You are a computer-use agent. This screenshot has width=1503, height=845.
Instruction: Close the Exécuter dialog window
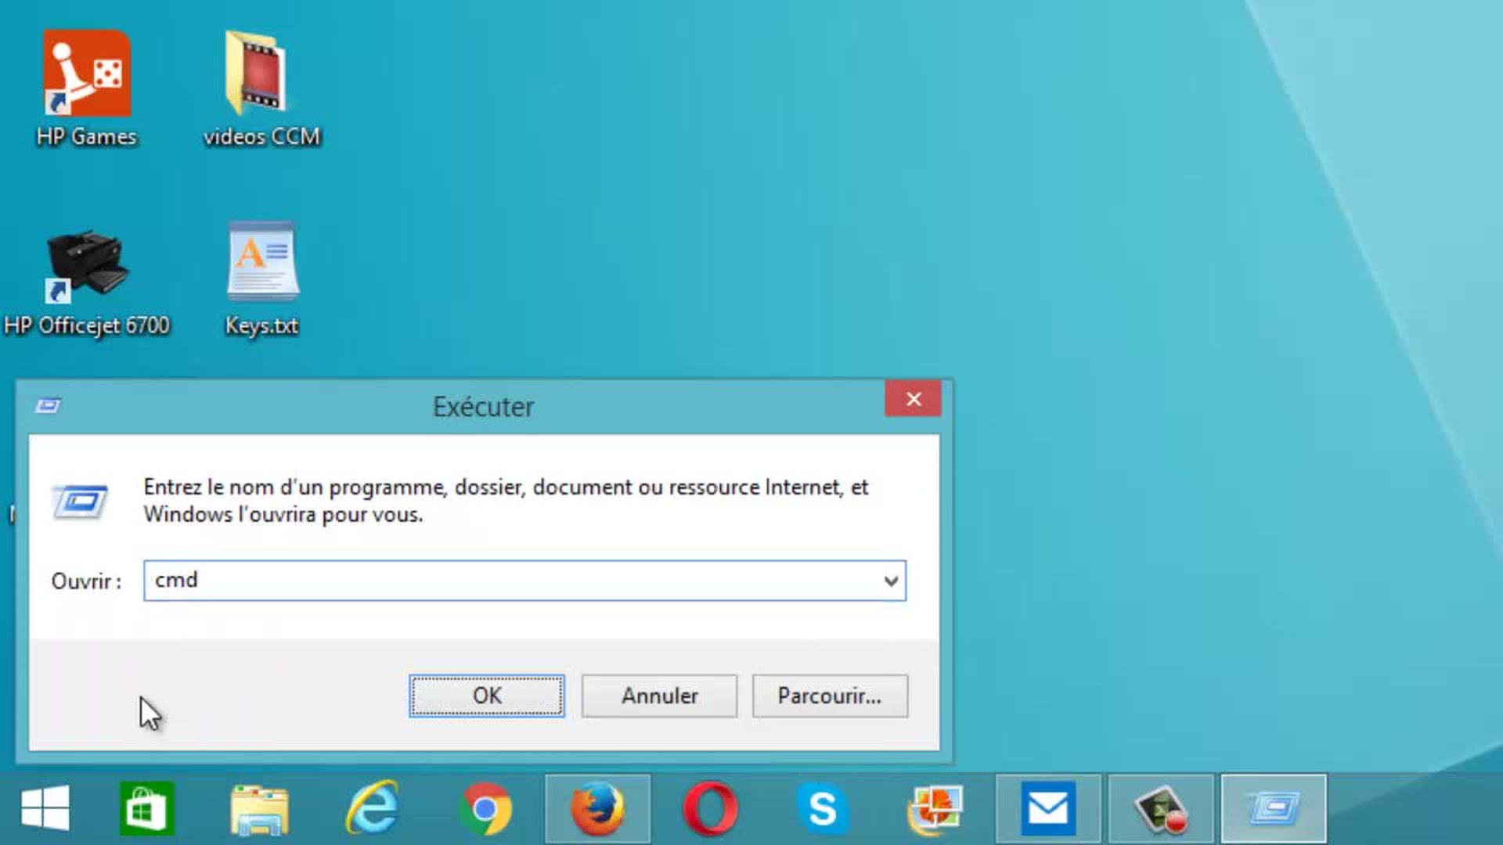[913, 399]
